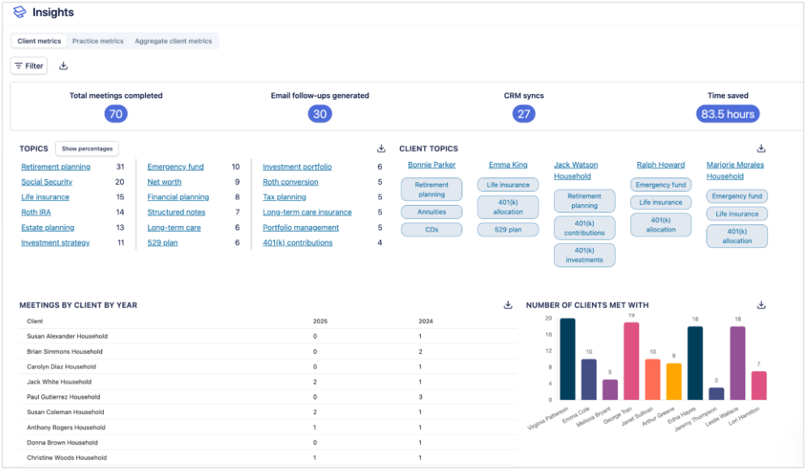Open the Retirement planning topic link

coord(55,167)
